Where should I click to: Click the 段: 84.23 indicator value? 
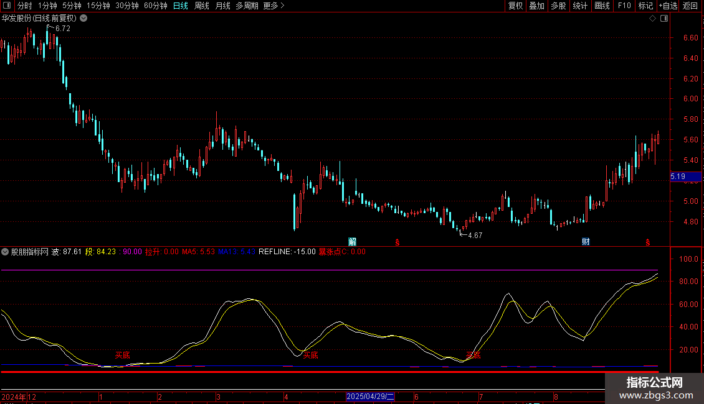[100, 252]
